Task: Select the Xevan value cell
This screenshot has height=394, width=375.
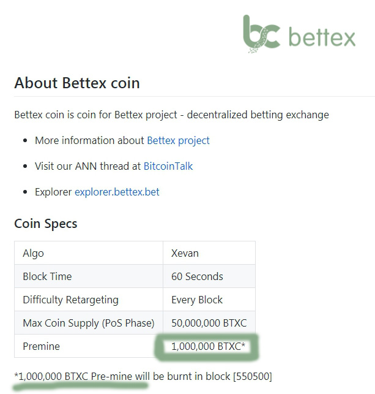Action: pyautogui.click(x=209, y=253)
